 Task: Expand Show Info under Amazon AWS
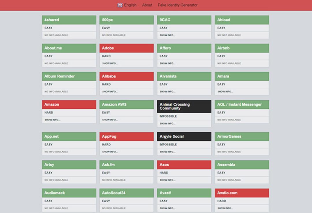[110, 120]
